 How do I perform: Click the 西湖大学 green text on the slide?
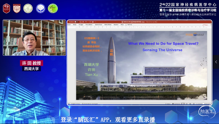coord(92,65)
